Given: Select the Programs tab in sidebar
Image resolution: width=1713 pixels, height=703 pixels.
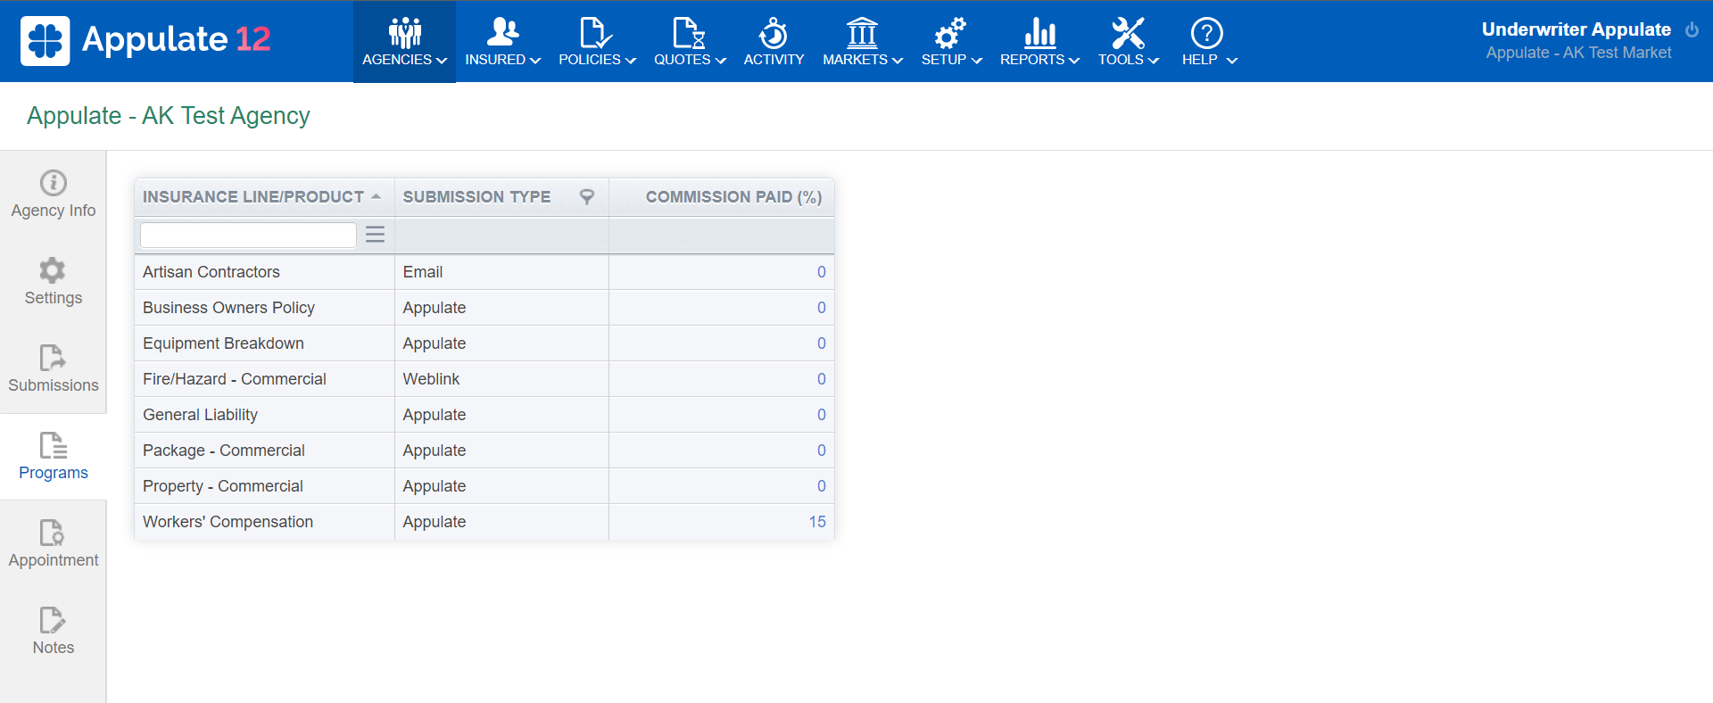Looking at the screenshot, I should click(x=54, y=456).
